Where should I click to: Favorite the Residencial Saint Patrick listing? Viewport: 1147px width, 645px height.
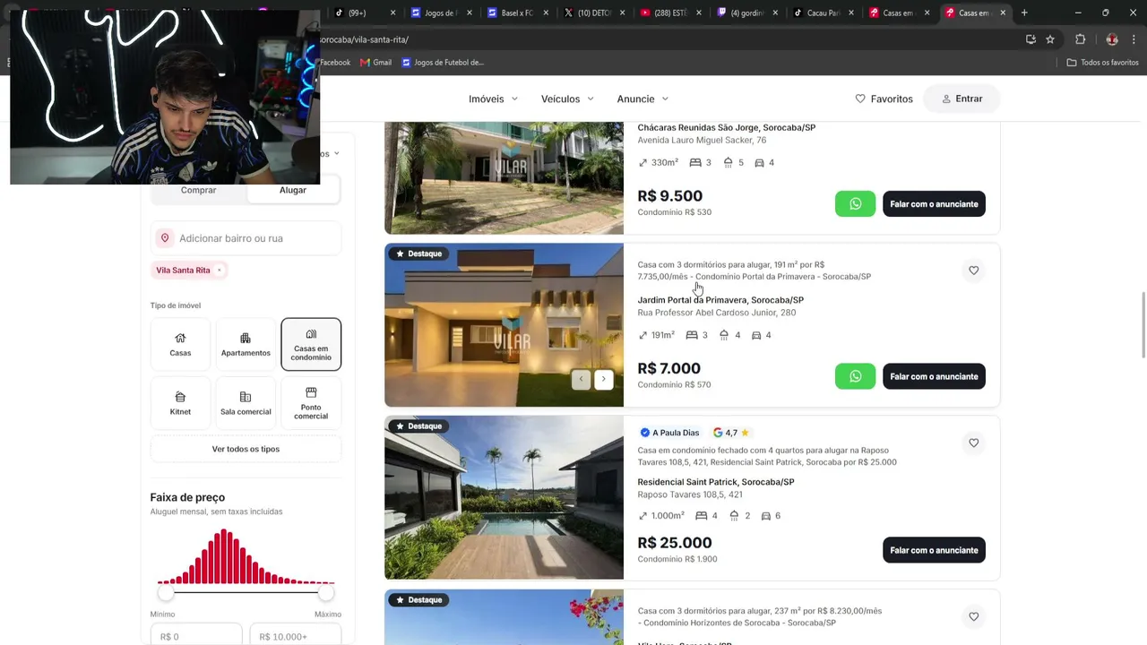click(973, 443)
